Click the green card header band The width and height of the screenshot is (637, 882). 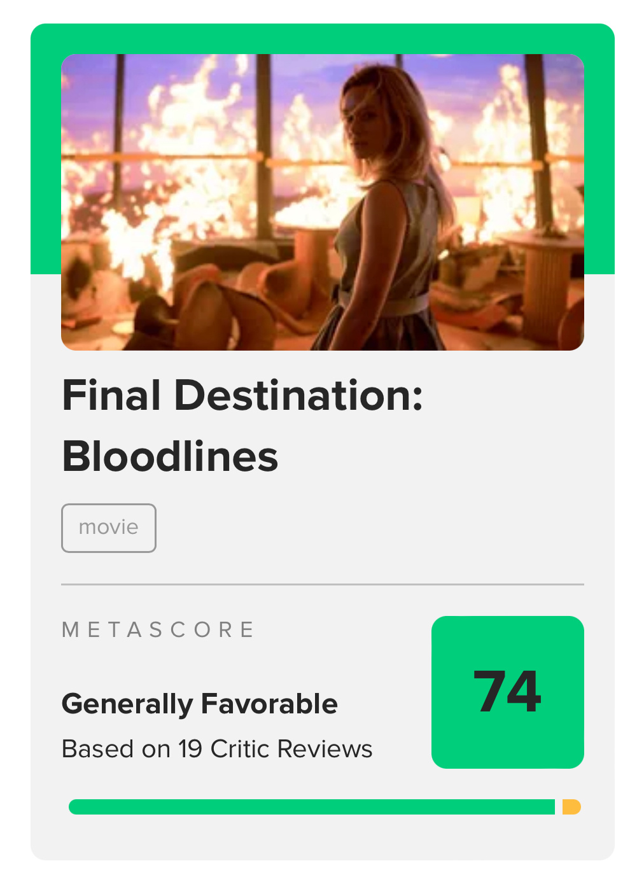point(322,39)
